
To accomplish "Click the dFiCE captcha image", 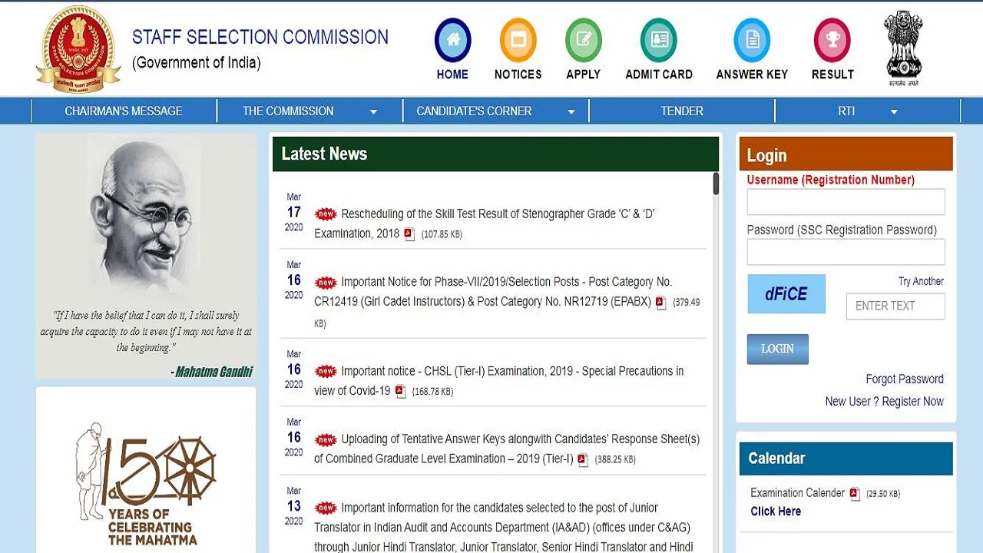I will (x=786, y=294).
